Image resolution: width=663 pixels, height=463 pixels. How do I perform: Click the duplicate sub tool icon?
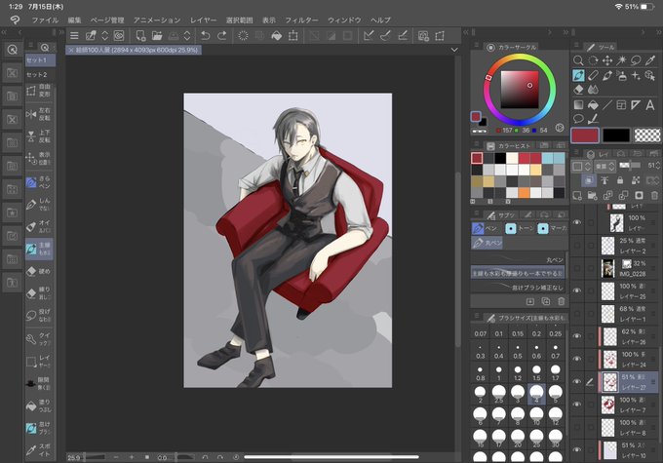[x=546, y=301]
